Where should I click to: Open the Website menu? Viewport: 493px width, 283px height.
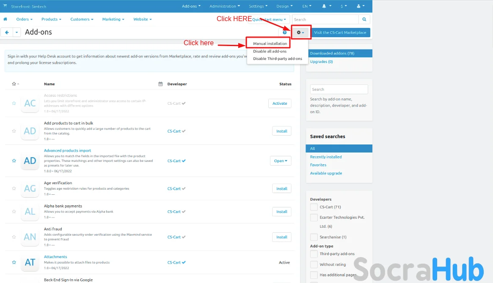(143, 19)
